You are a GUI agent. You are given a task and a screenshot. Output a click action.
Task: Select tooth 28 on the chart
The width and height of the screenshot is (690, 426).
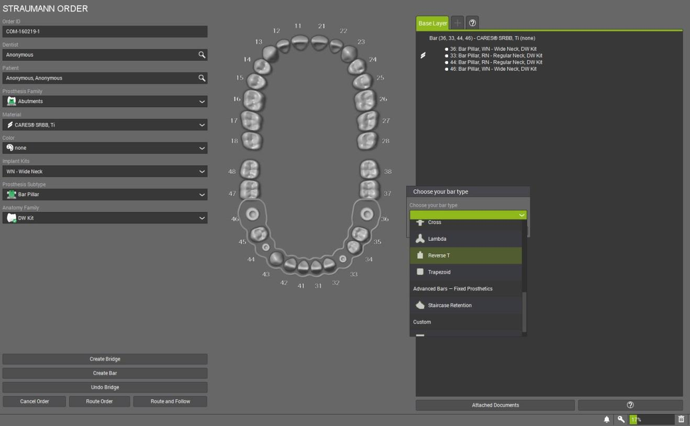(367, 141)
